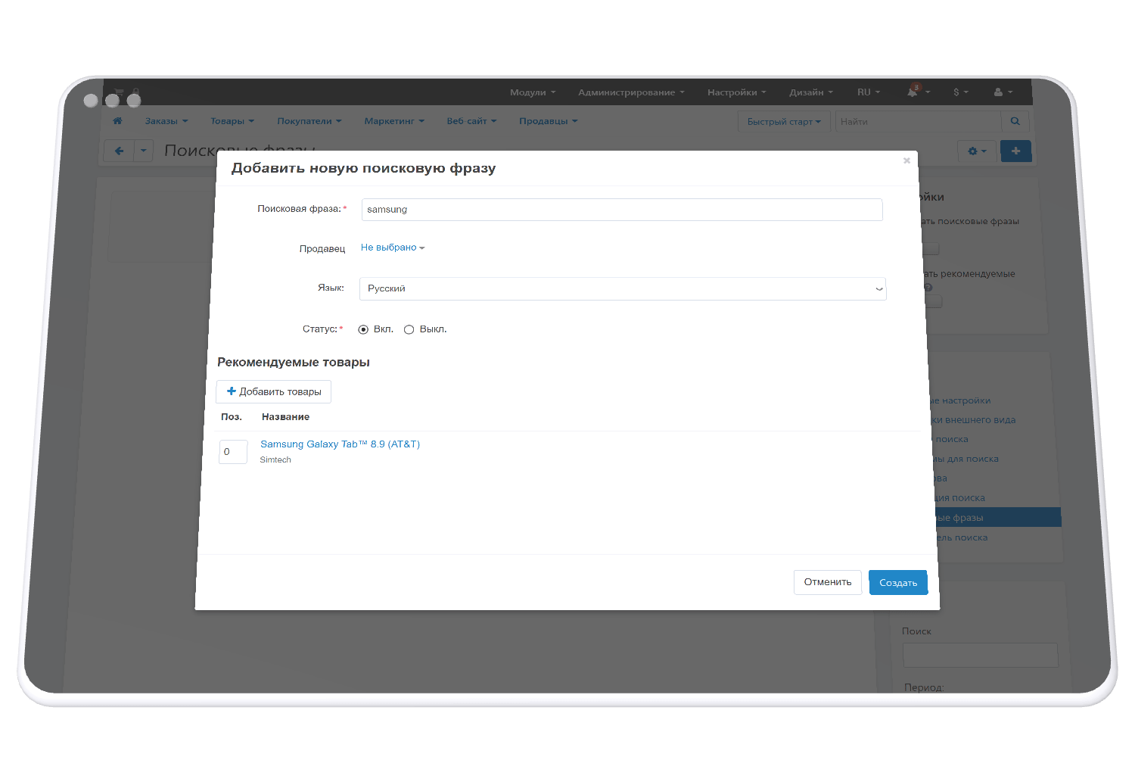Screen dimensions: 1135x757
Task: Click the Создать button
Action: pyautogui.click(x=898, y=583)
